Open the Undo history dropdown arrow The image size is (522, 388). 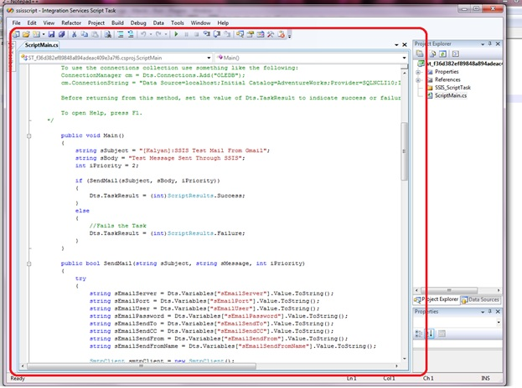pyautogui.click(x=151, y=34)
